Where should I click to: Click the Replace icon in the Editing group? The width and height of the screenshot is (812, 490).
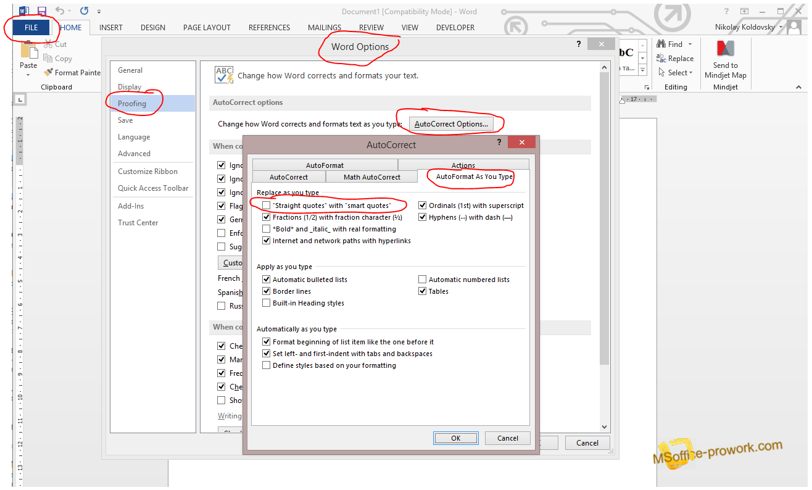pyautogui.click(x=661, y=59)
